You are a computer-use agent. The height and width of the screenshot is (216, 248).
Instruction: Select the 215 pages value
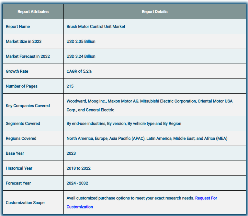click(70, 86)
